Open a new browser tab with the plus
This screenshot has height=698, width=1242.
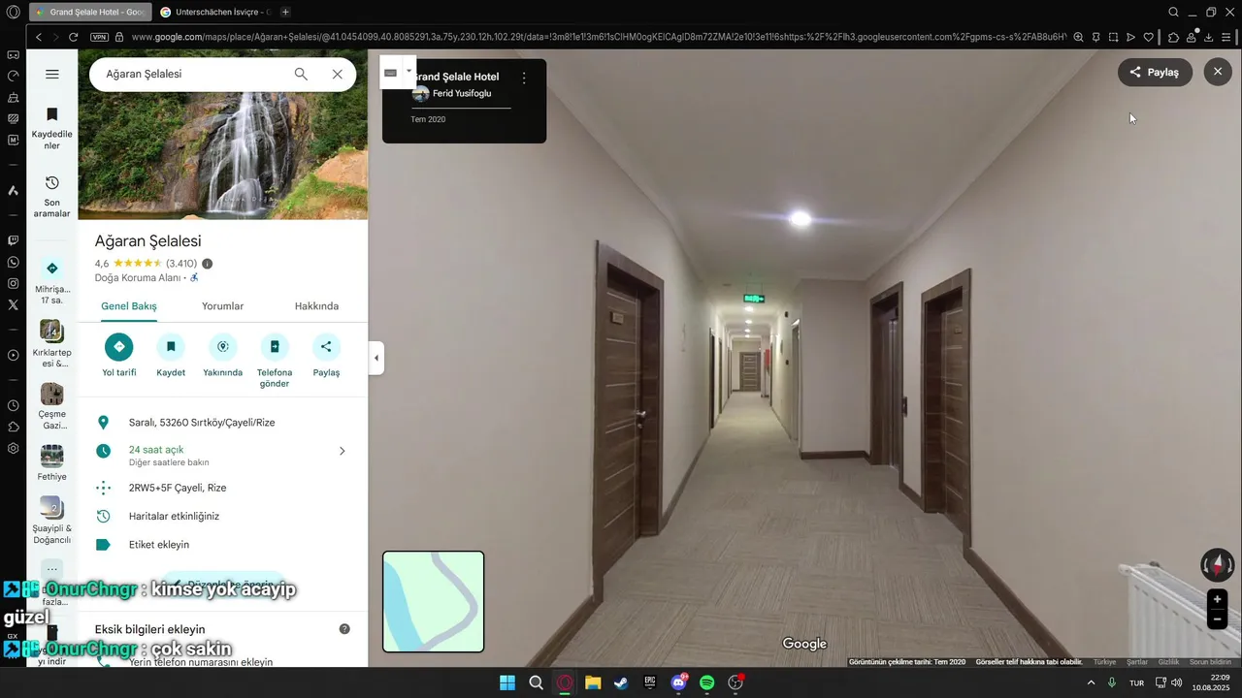285,13
